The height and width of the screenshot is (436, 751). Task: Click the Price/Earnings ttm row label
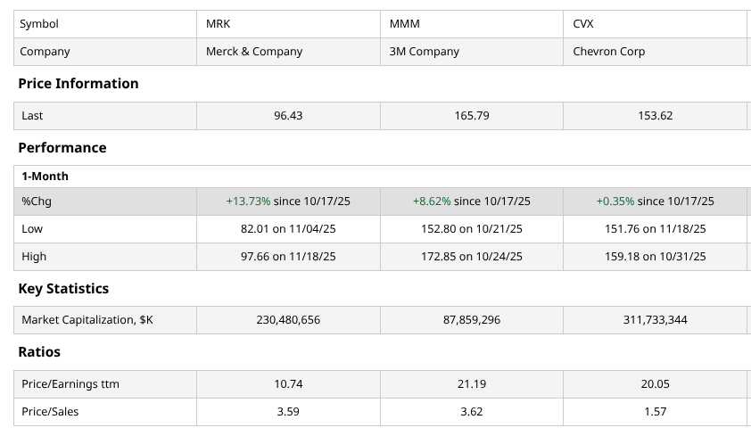[70, 384]
